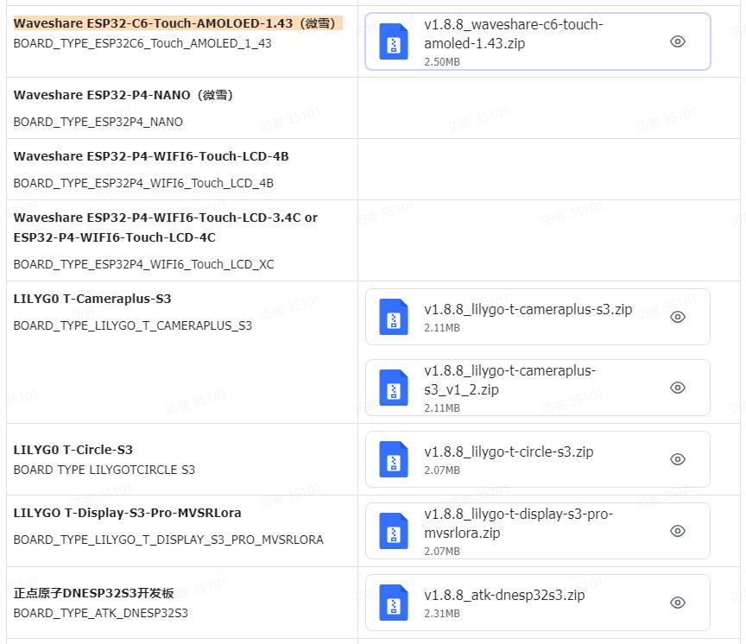Screen dimensions: 746x644
Task: Click the zip icon for lilygo-t-display-s3-pro-mvsrlora.zip
Action: pos(394,531)
